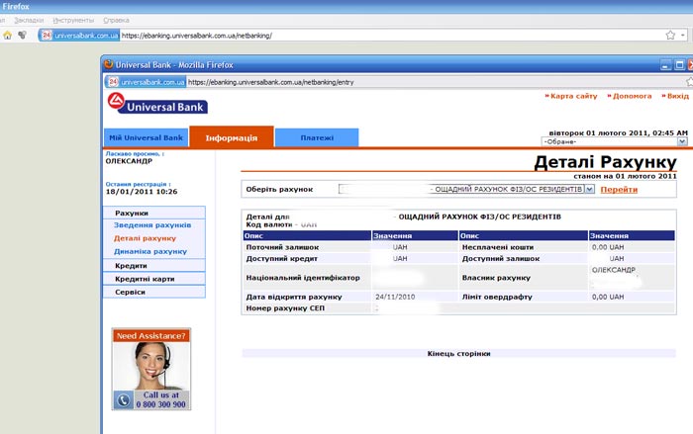This screenshot has width=693, height=434.
Task: Open the Зведення рахунків link
Action: click(152, 225)
